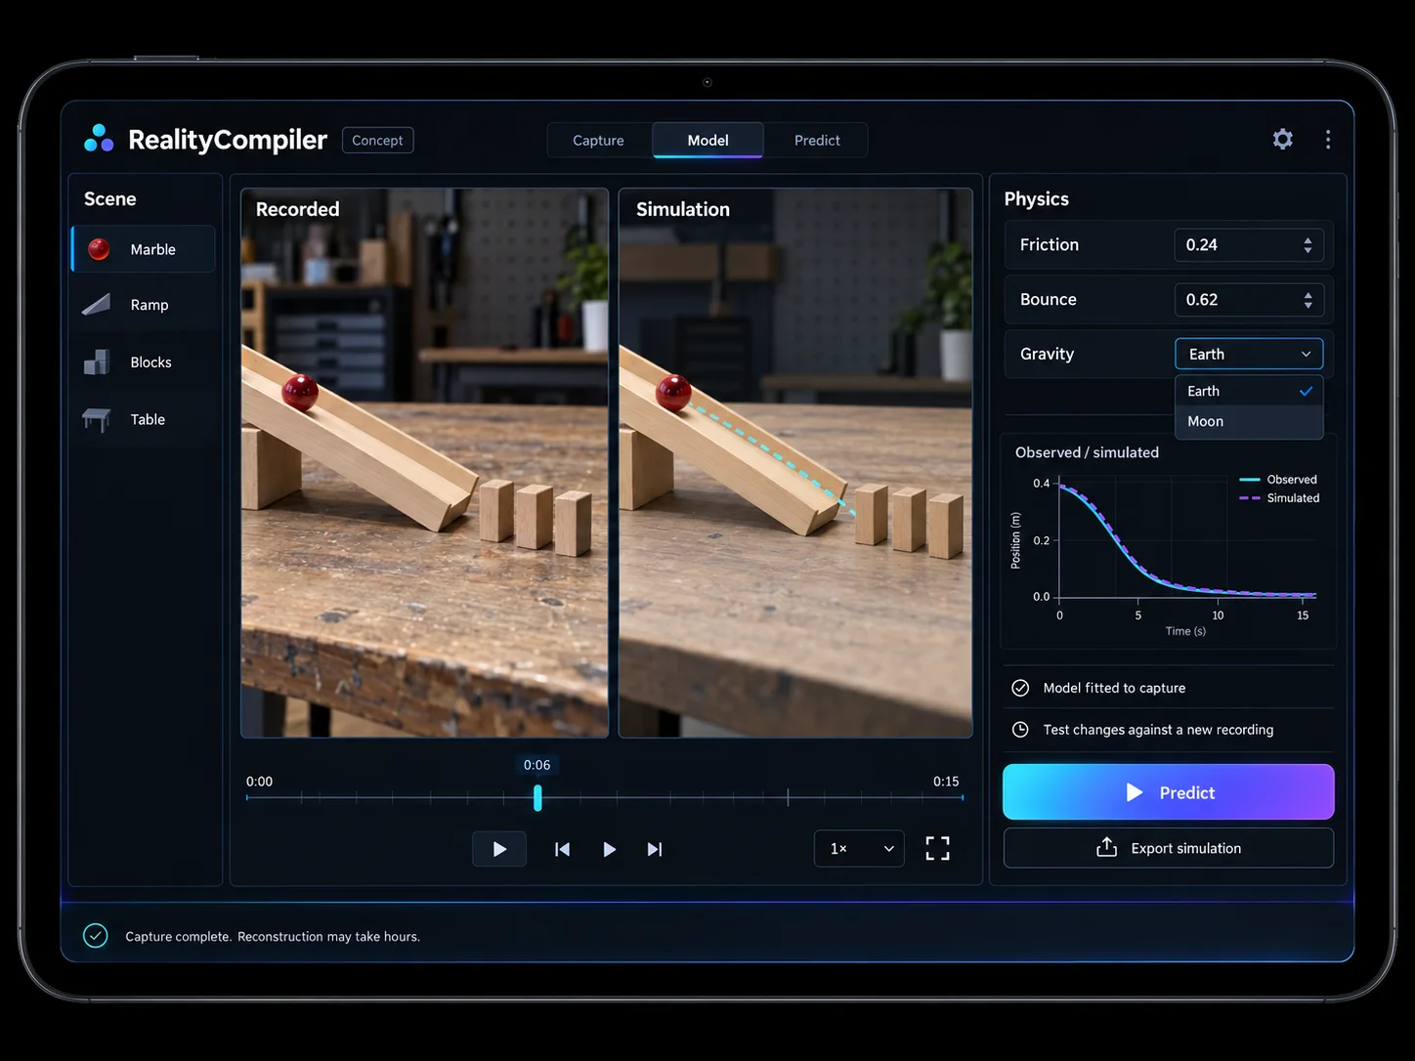Choose Moon in the gravity list
Viewport: 1415px width, 1061px height.
[x=1249, y=421]
